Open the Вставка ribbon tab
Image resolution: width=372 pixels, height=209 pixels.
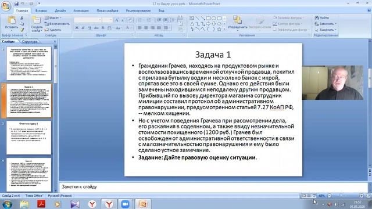41,10
